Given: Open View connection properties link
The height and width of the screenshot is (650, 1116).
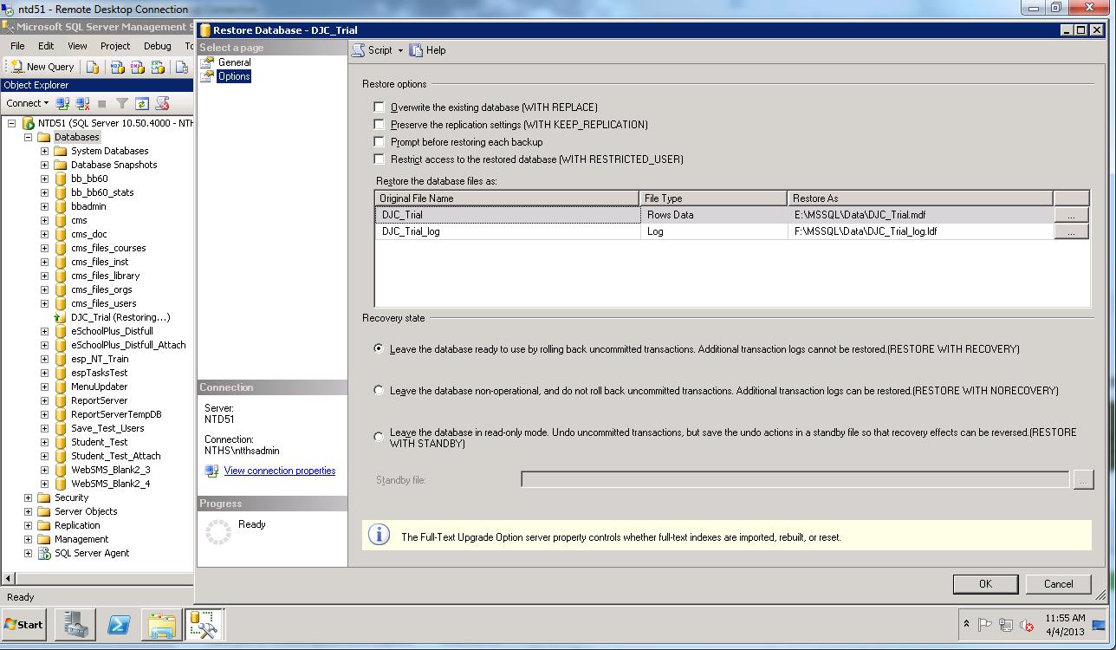Looking at the screenshot, I should point(279,471).
